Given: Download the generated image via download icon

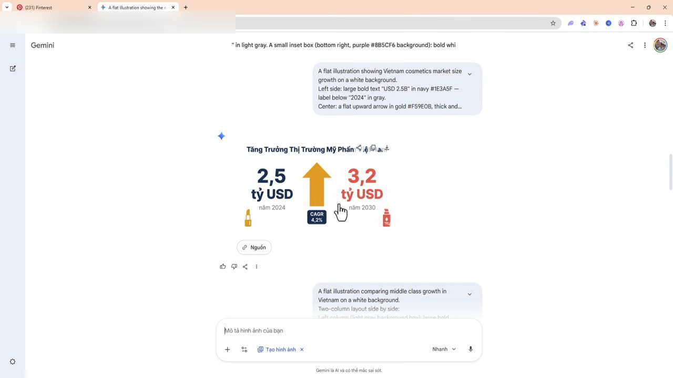Looking at the screenshot, I should coord(387,148).
